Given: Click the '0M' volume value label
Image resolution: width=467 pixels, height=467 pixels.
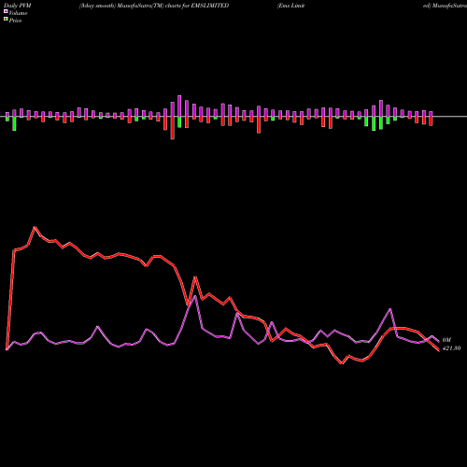Looking at the screenshot, I should coord(446,340).
